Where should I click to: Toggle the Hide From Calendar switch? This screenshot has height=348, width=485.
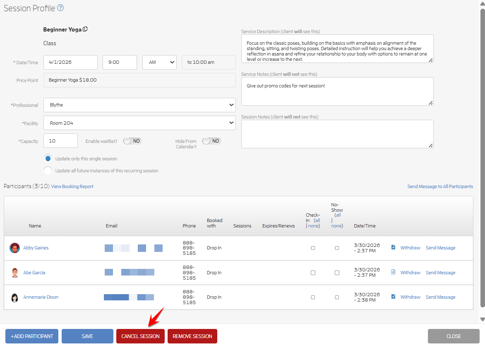211,141
